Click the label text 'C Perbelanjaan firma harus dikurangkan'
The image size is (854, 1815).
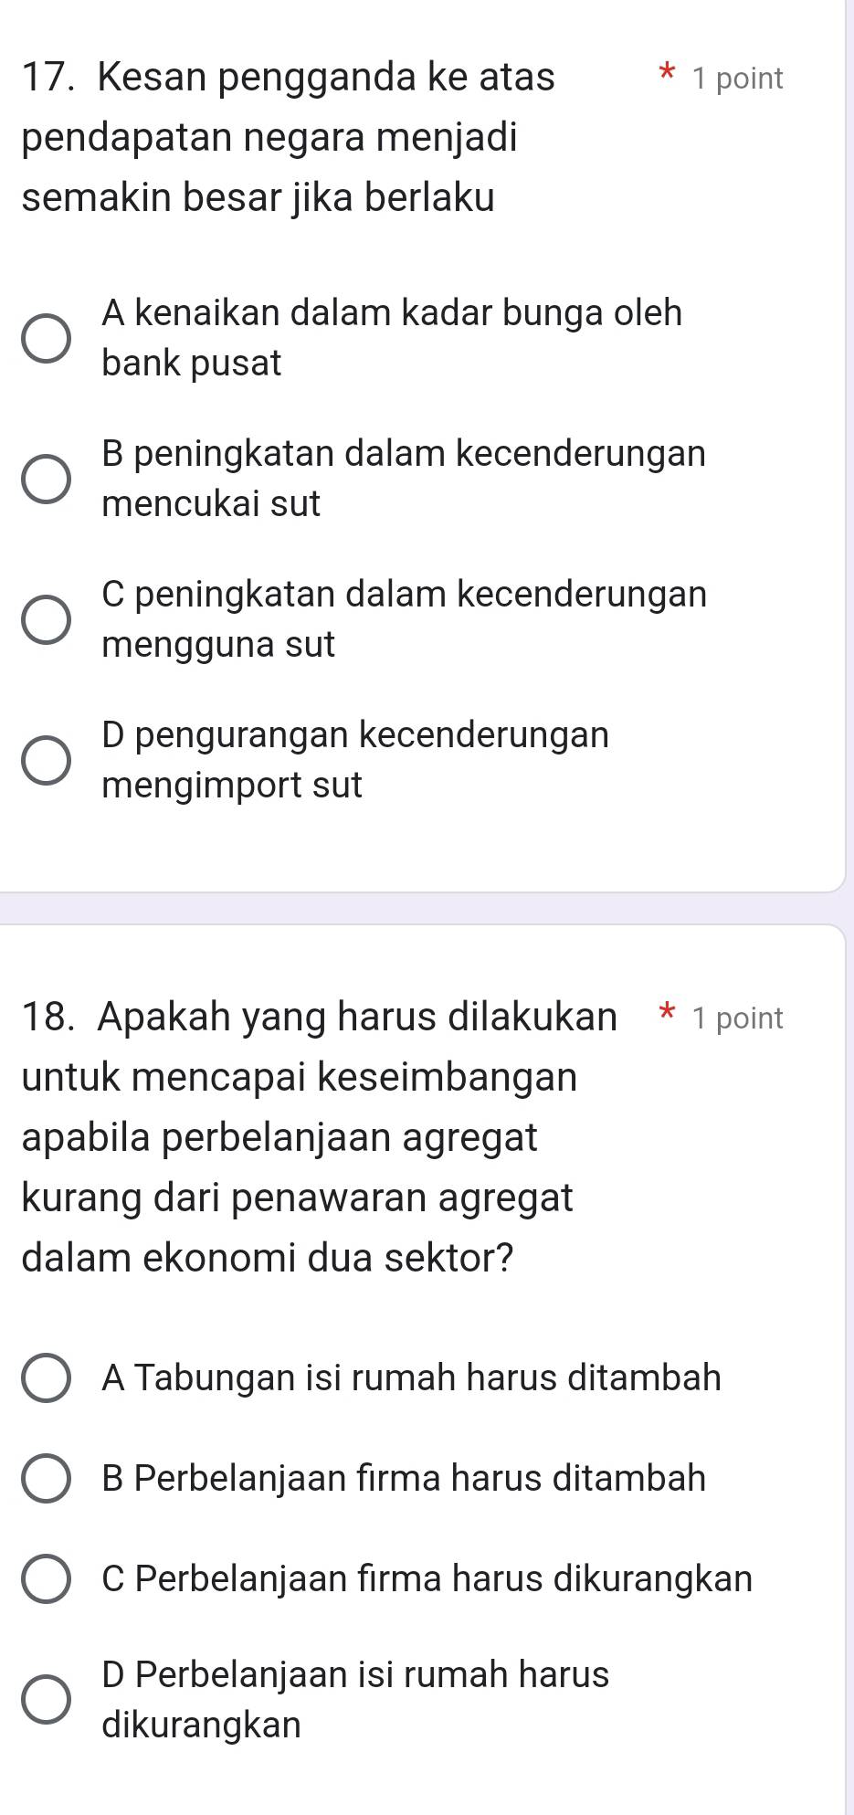[x=427, y=1578]
